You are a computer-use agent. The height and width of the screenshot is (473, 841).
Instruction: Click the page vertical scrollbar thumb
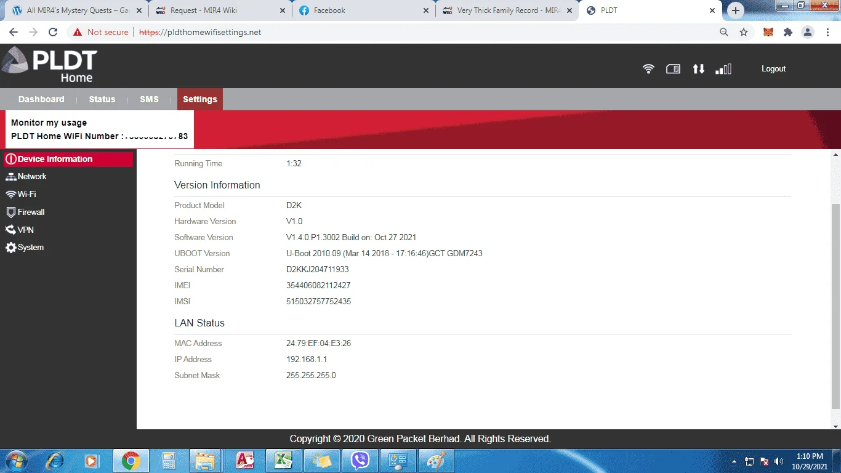click(835, 306)
